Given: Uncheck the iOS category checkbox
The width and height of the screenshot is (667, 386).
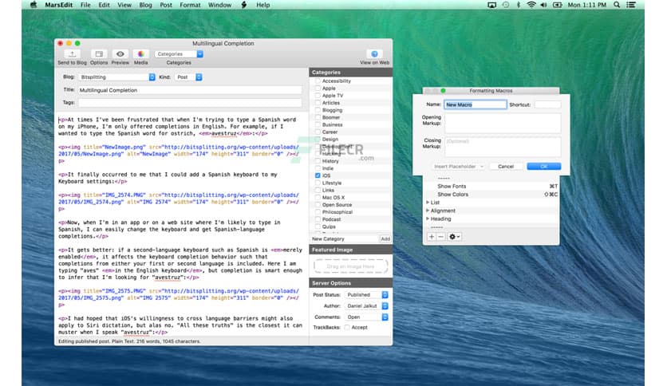Looking at the screenshot, I should click(318, 175).
